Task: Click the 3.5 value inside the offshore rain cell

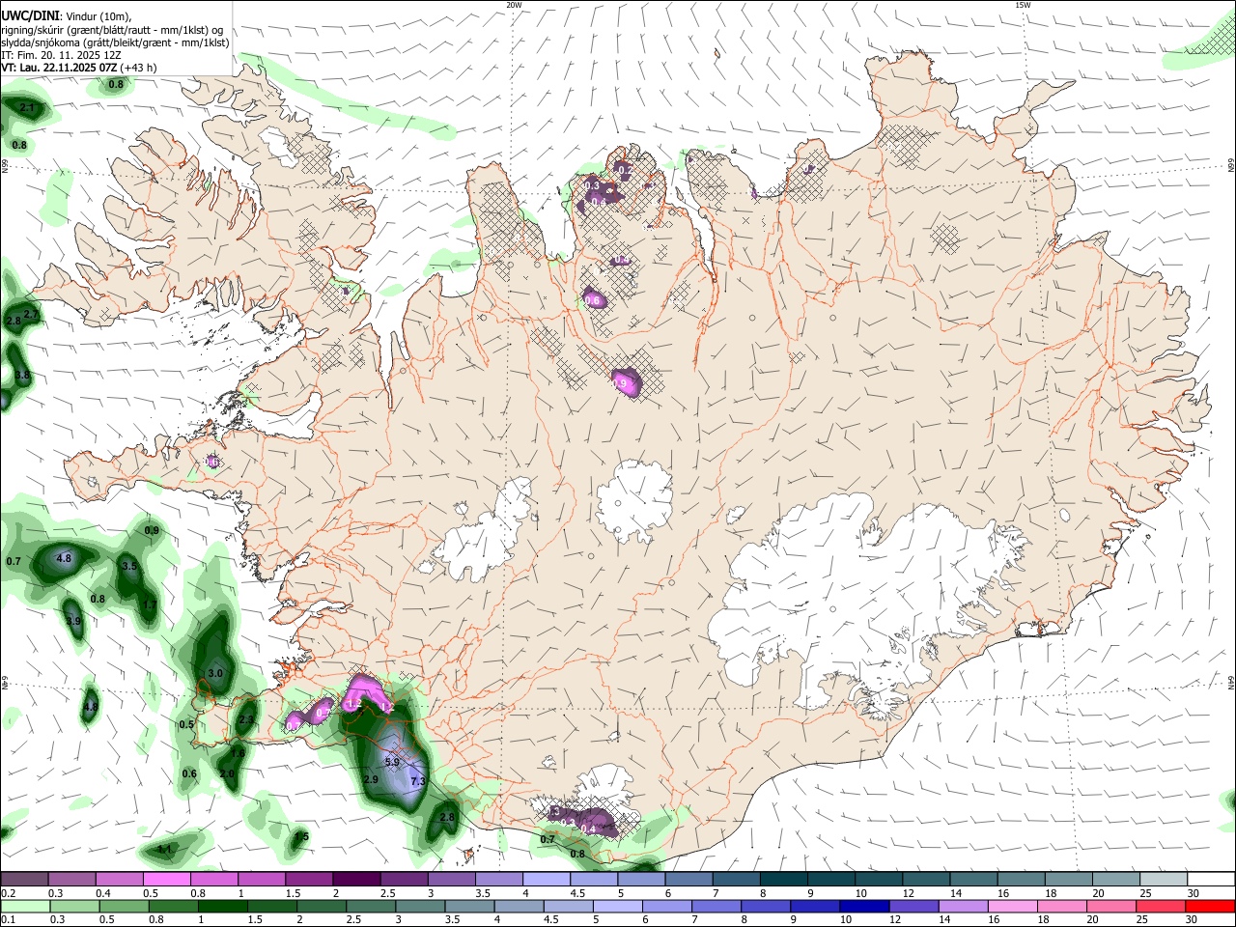Action: click(129, 566)
